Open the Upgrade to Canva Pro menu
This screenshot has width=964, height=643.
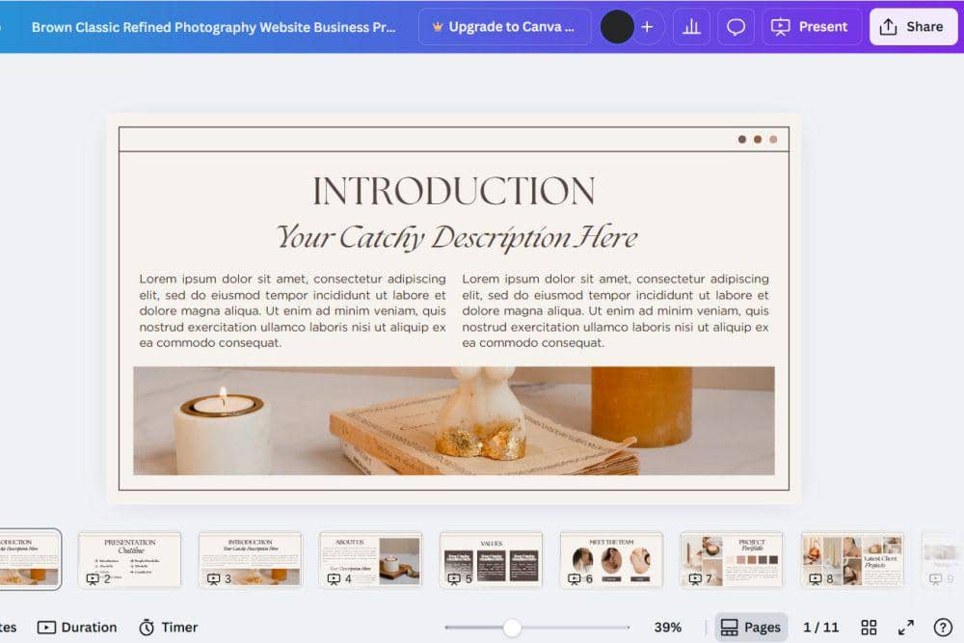tap(505, 26)
